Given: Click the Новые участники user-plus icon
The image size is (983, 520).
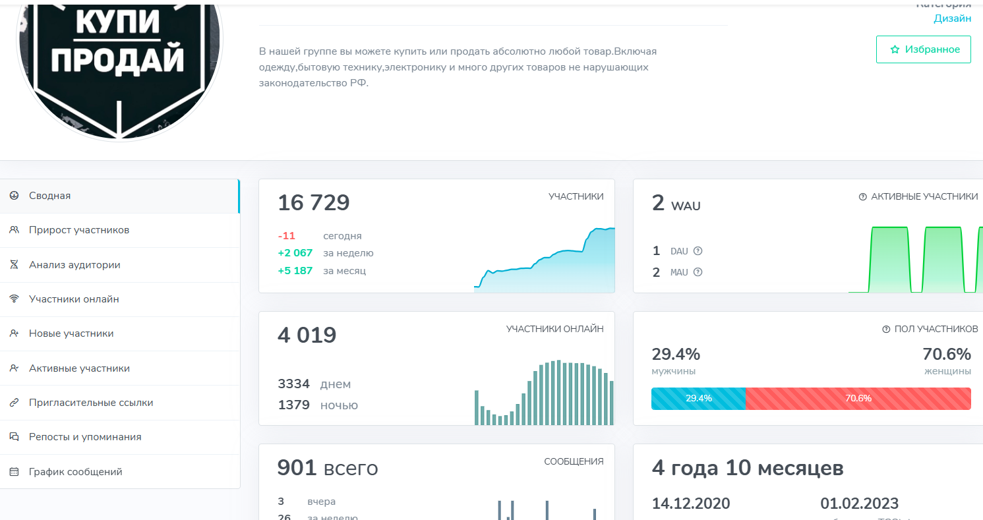Looking at the screenshot, I should click(x=14, y=333).
